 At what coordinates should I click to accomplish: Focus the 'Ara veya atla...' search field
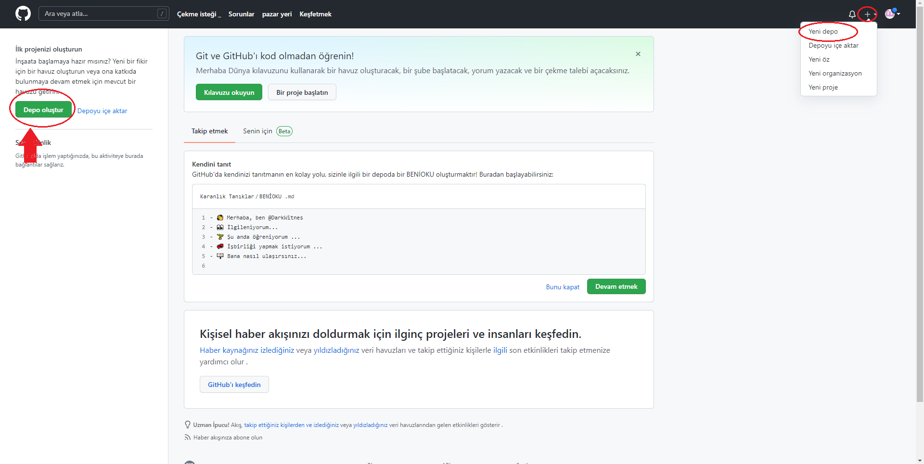[103, 14]
